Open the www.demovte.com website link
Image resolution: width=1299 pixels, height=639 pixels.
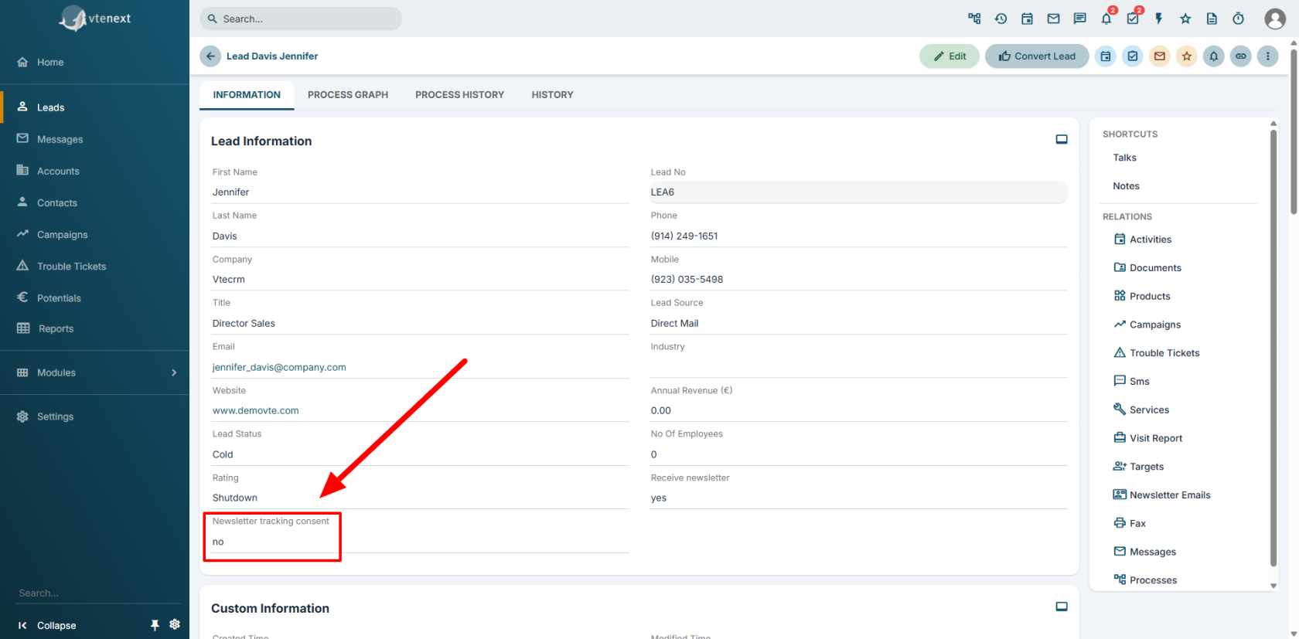255,410
